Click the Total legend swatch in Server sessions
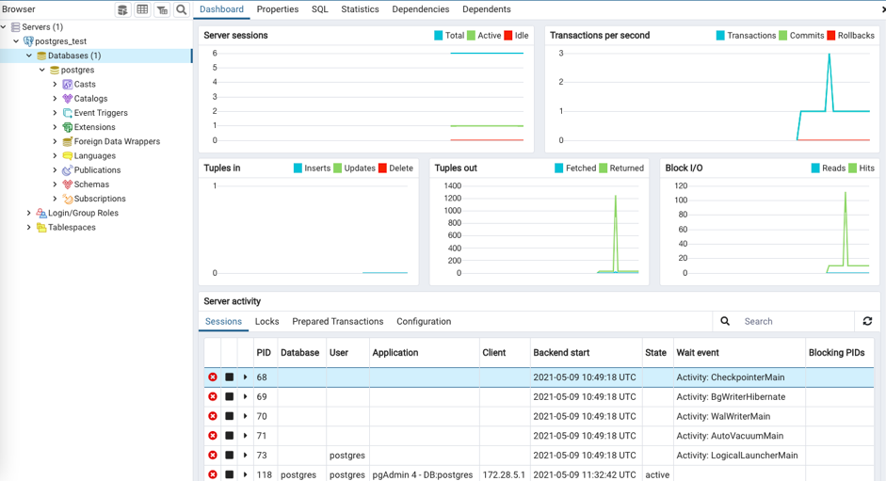This screenshot has height=481, width=886. point(439,36)
